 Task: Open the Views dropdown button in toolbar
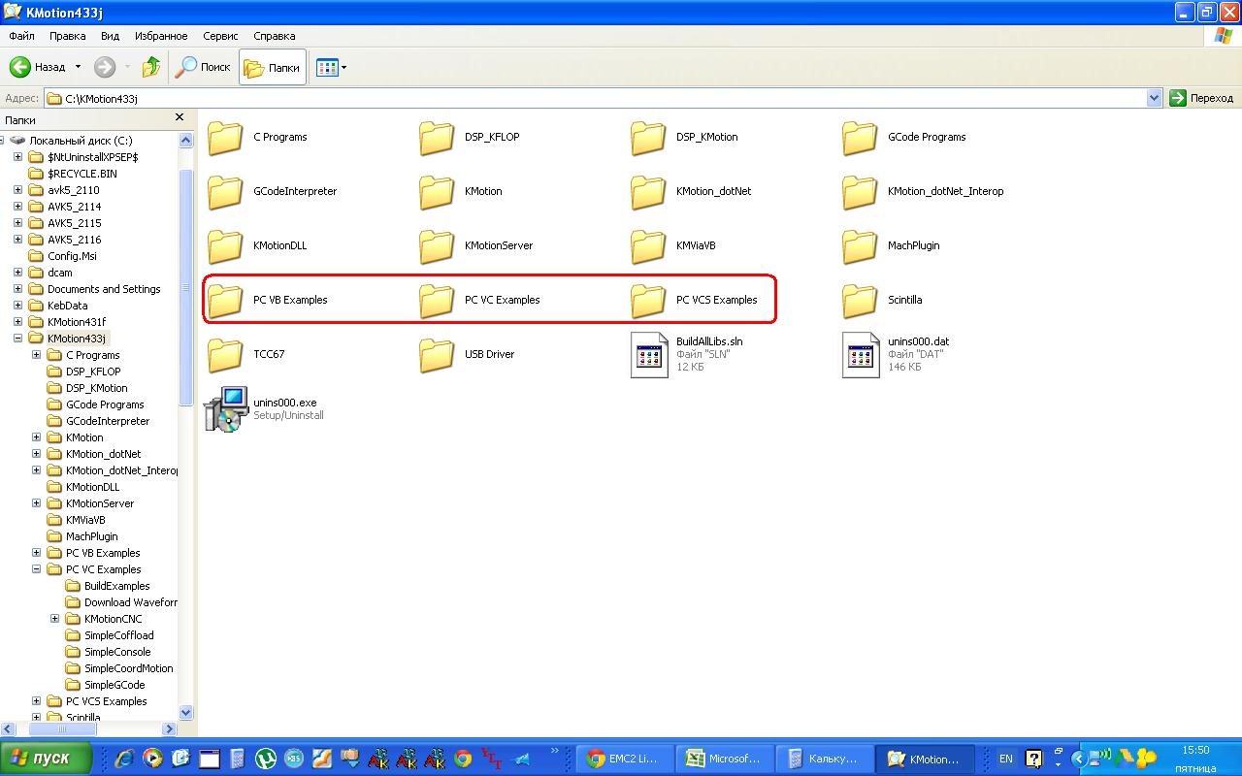click(x=331, y=67)
